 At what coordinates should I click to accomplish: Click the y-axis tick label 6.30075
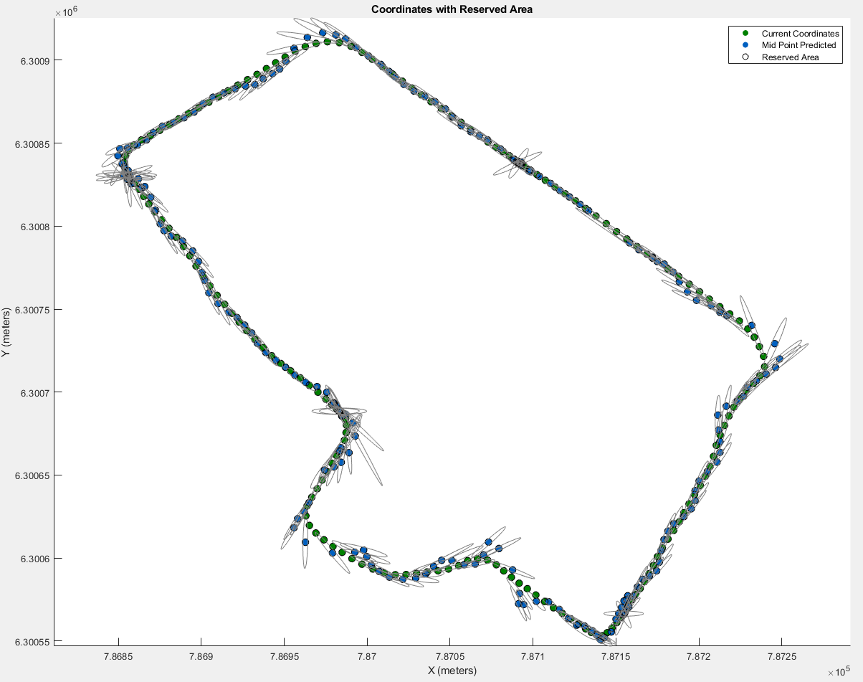click(31, 310)
